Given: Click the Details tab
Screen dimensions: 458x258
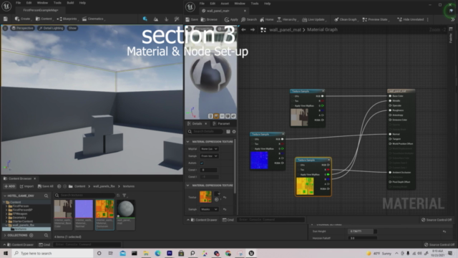Looking at the screenshot, I should (x=197, y=123).
